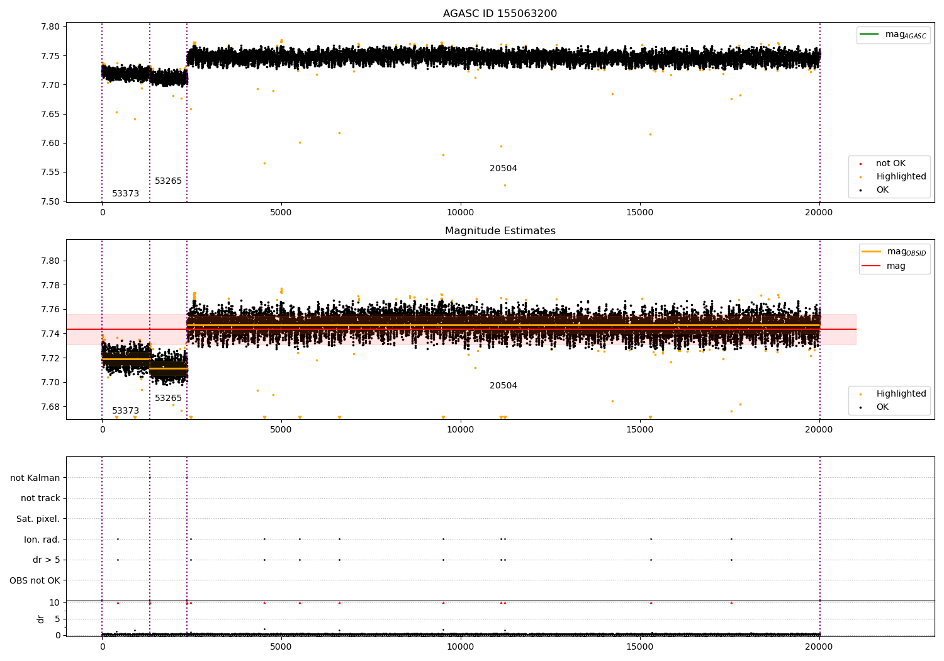Click the 'OBS not OK' axis label

coord(35,580)
